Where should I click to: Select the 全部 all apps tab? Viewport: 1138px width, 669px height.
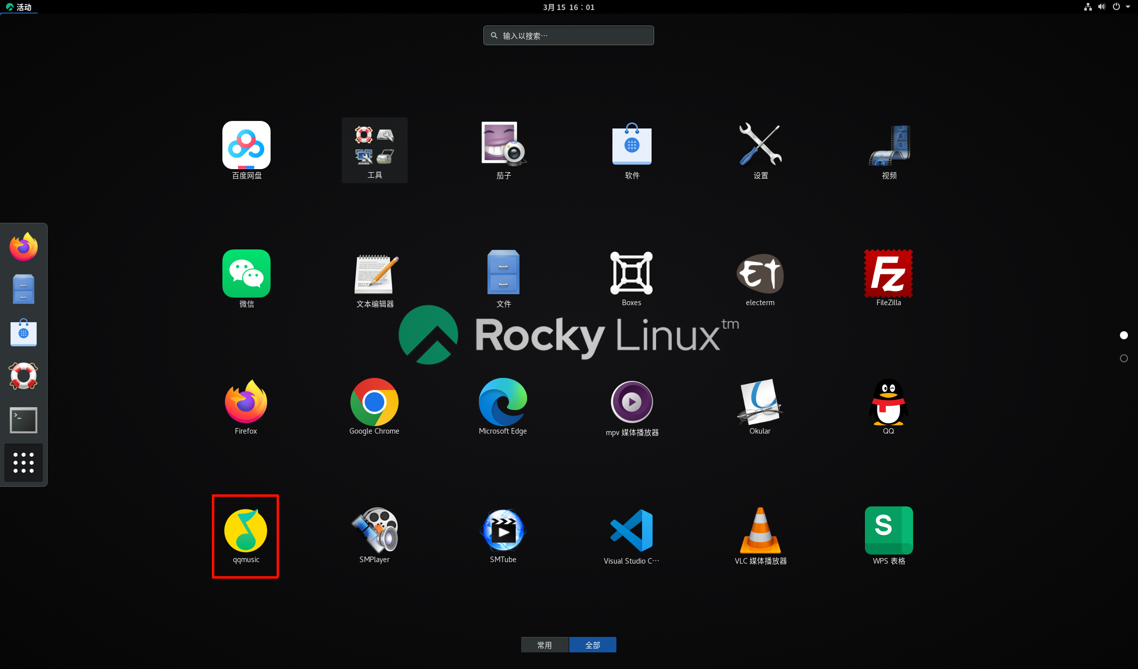(593, 645)
